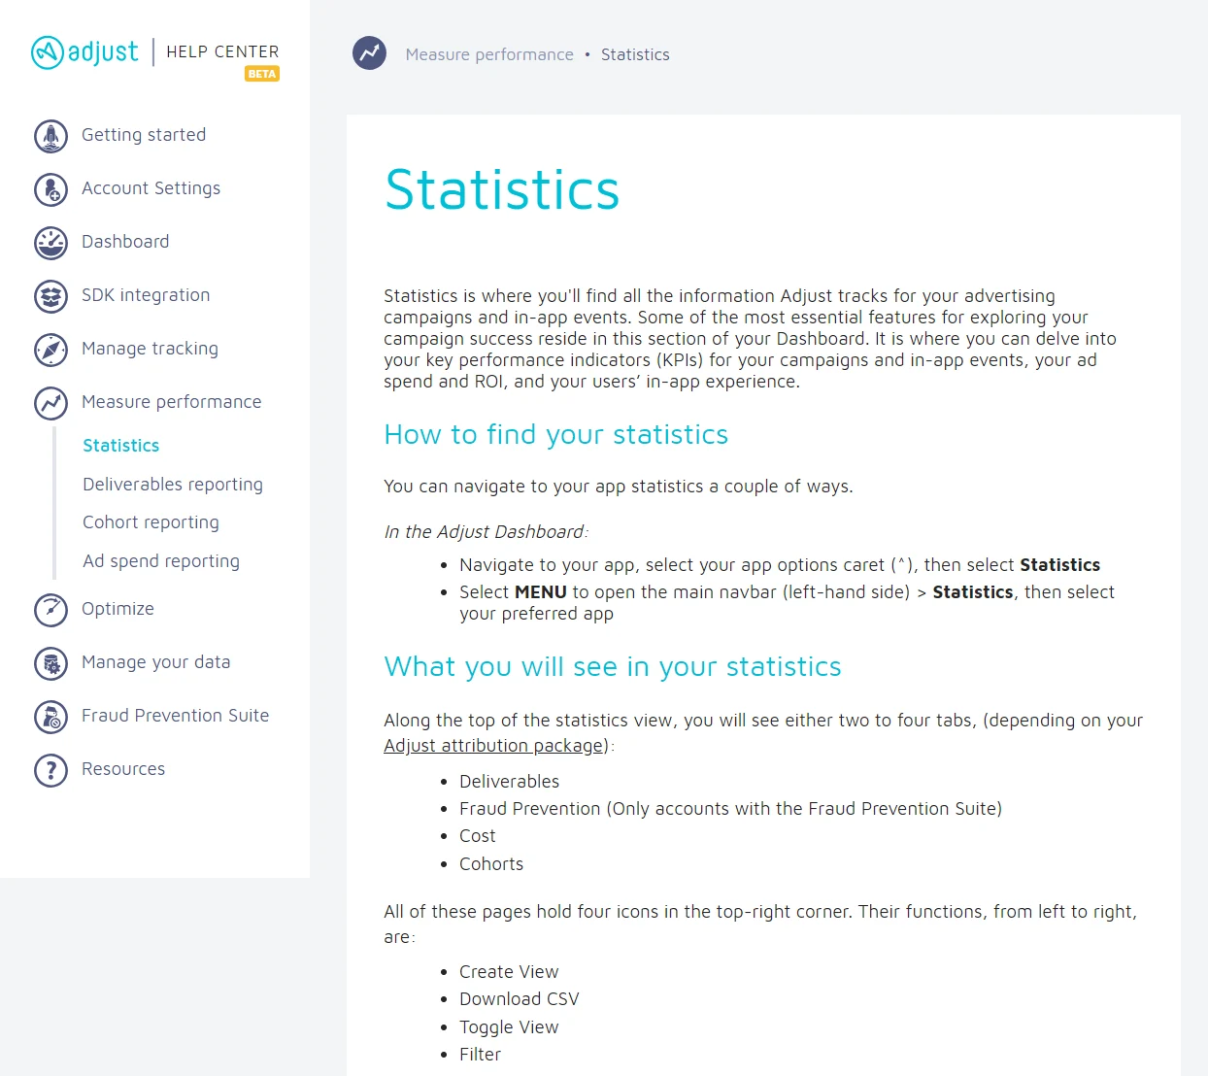Screen dimensions: 1208x1076
Task: Click the 'How to find your statistics' heading
Action: pos(555,434)
